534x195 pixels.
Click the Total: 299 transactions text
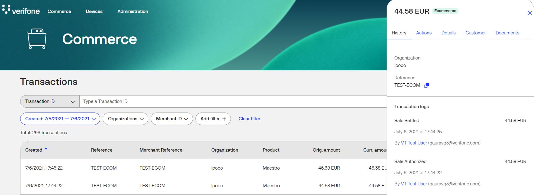point(43,133)
